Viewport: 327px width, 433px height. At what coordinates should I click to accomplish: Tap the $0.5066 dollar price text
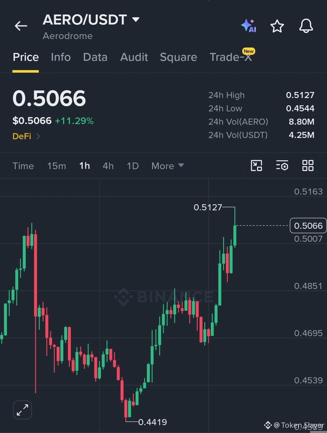(x=32, y=121)
